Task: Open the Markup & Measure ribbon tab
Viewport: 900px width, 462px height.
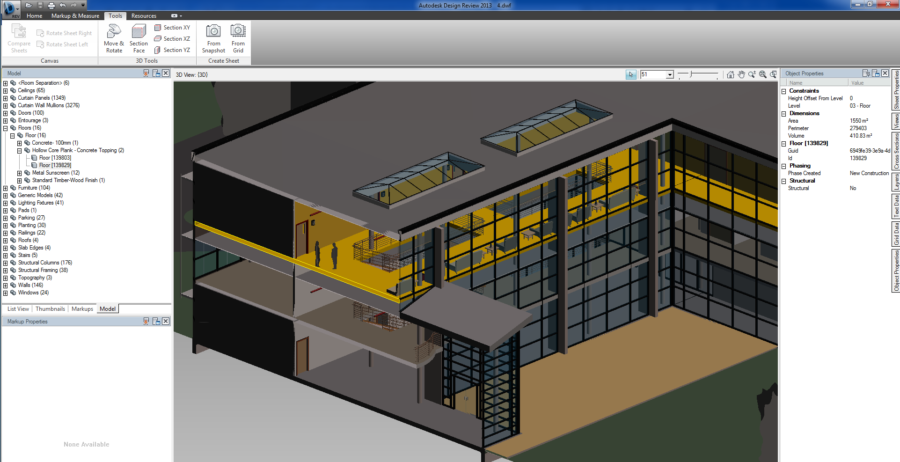Action: click(x=75, y=16)
